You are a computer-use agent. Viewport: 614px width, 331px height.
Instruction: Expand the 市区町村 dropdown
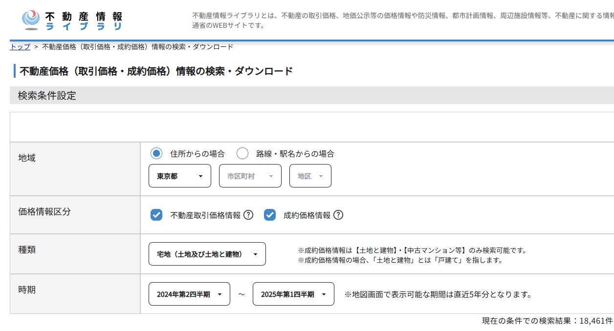coord(250,176)
